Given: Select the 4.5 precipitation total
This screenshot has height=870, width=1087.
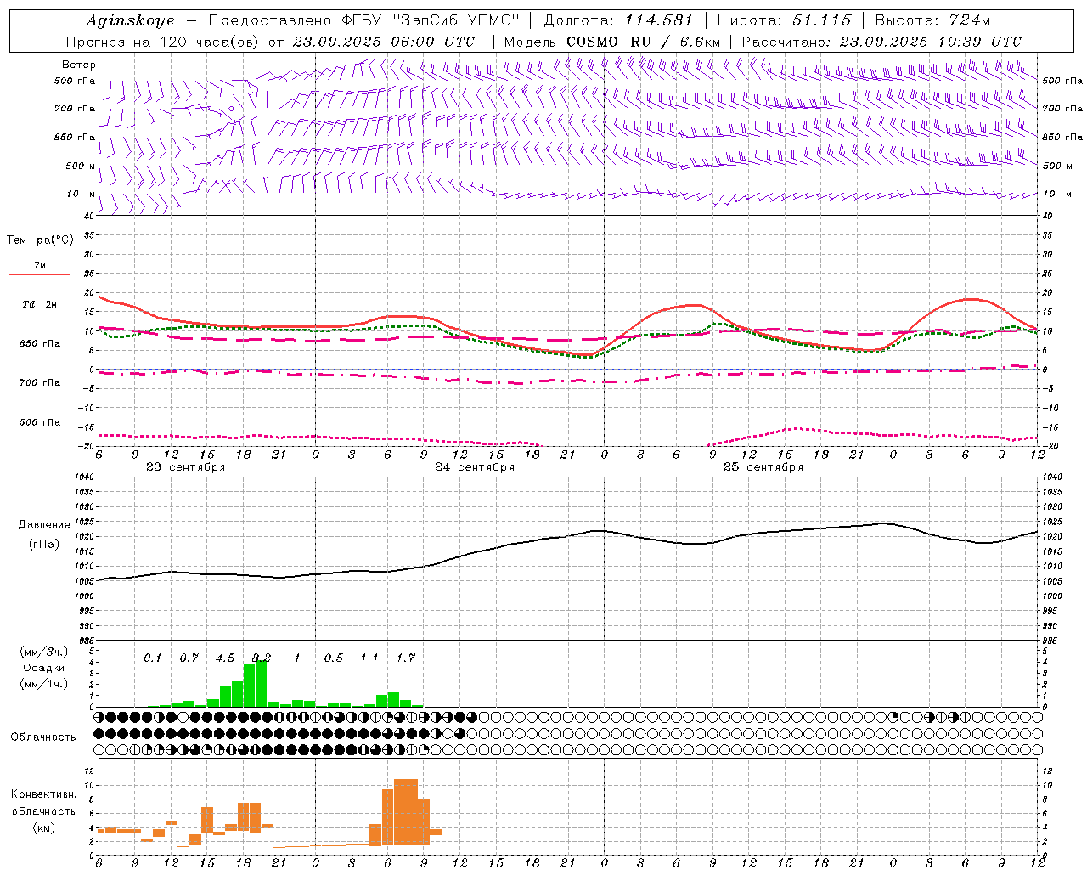Looking at the screenshot, I should pyautogui.click(x=225, y=658).
